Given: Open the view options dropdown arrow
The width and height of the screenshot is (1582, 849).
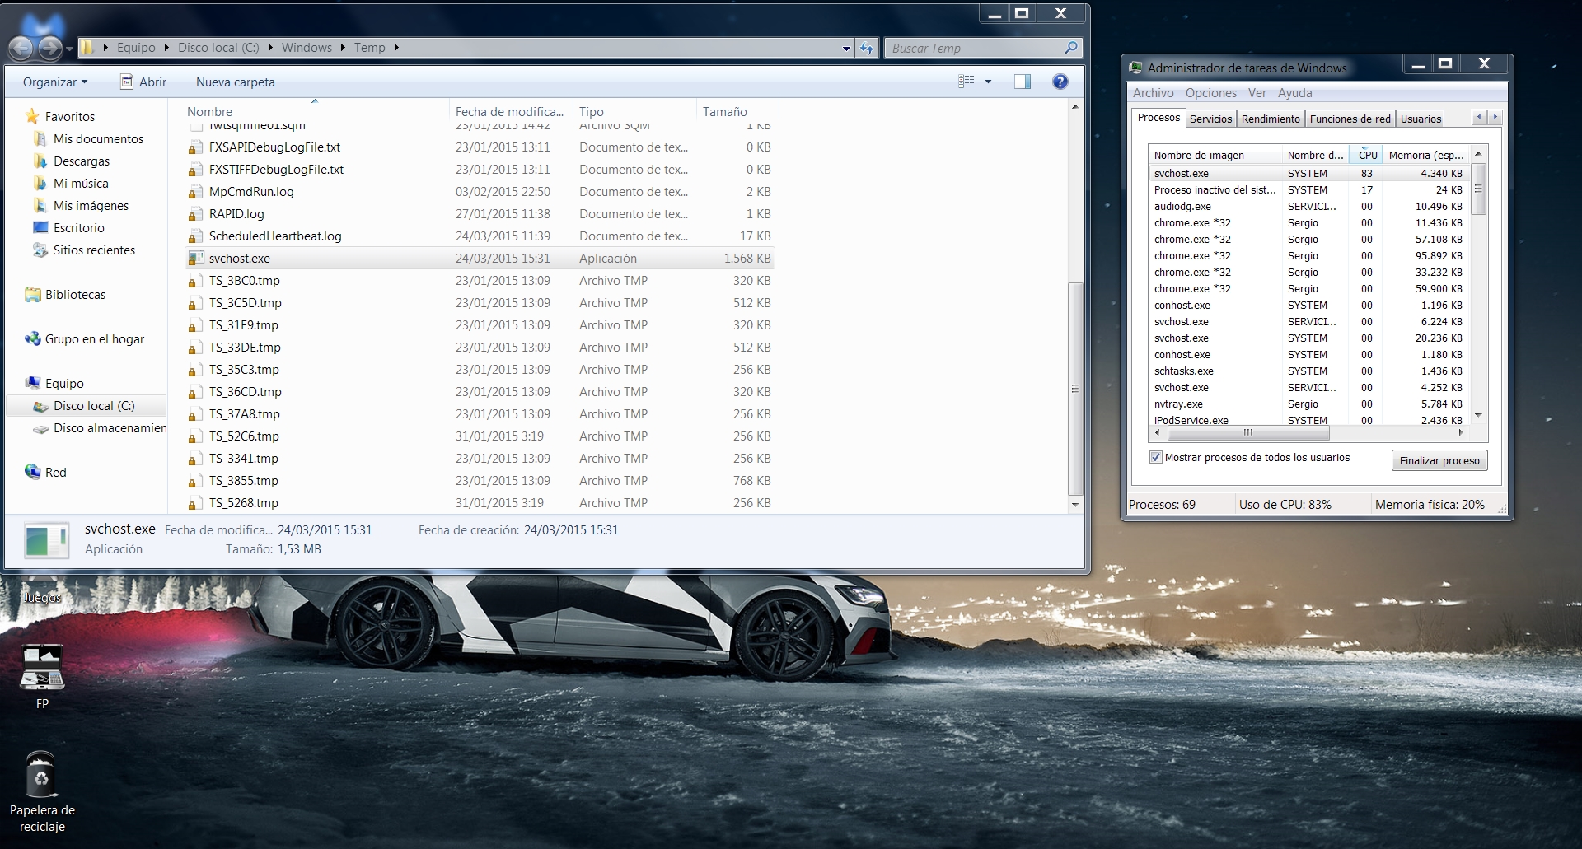Looking at the screenshot, I should point(988,82).
